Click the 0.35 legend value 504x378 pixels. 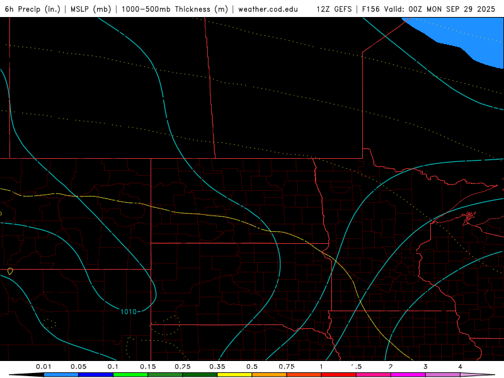[x=217, y=367]
